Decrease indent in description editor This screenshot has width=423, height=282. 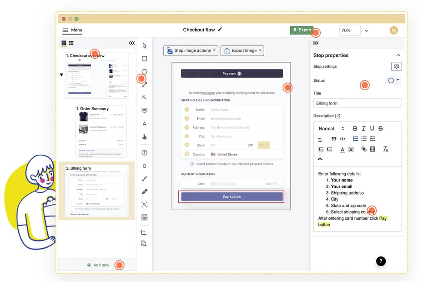pos(321,149)
